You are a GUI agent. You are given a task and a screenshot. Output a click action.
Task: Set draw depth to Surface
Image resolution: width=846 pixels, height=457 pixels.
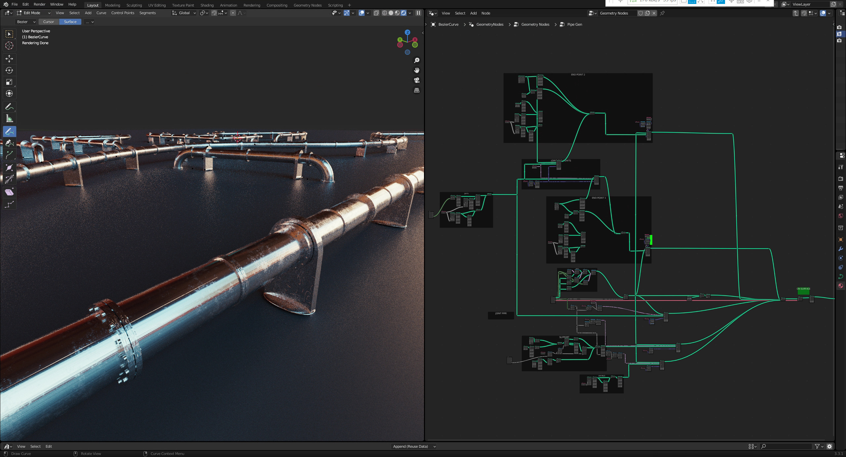click(70, 22)
